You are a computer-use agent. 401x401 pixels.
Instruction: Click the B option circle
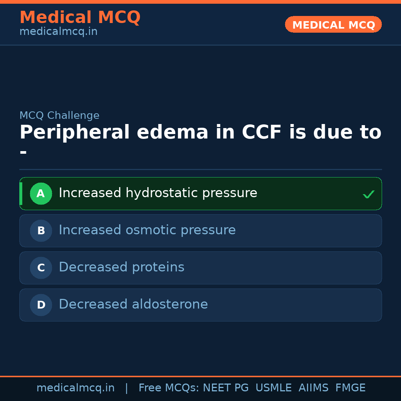click(41, 231)
